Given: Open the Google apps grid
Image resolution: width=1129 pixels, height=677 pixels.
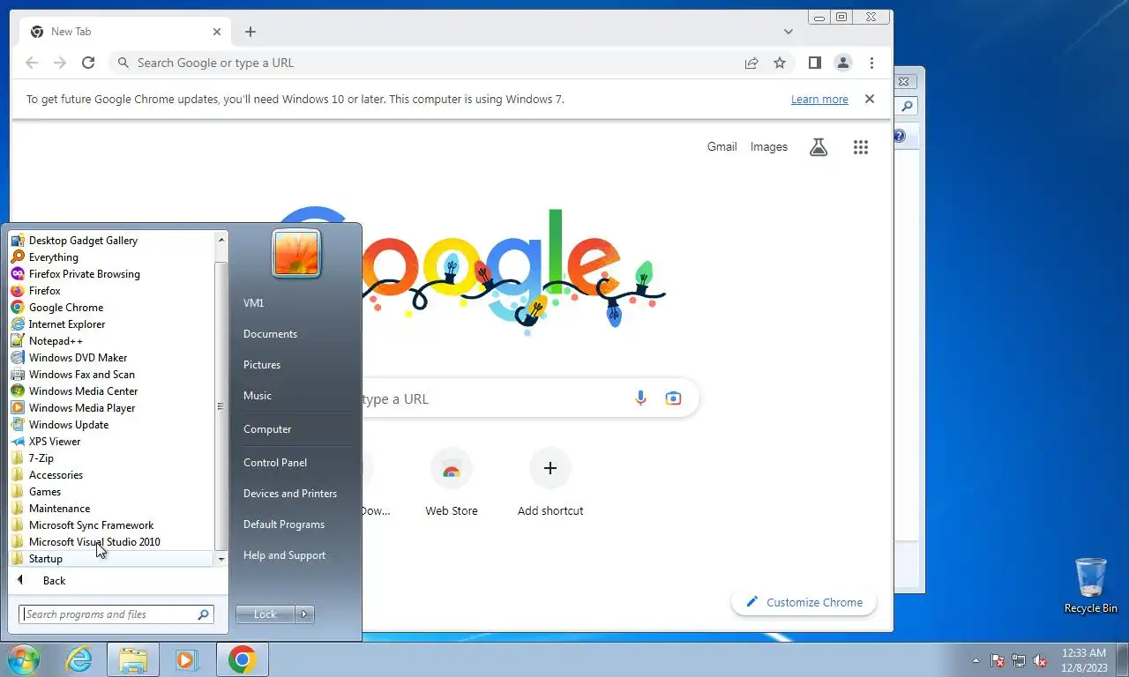Looking at the screenshot, I should pos(861,147).
